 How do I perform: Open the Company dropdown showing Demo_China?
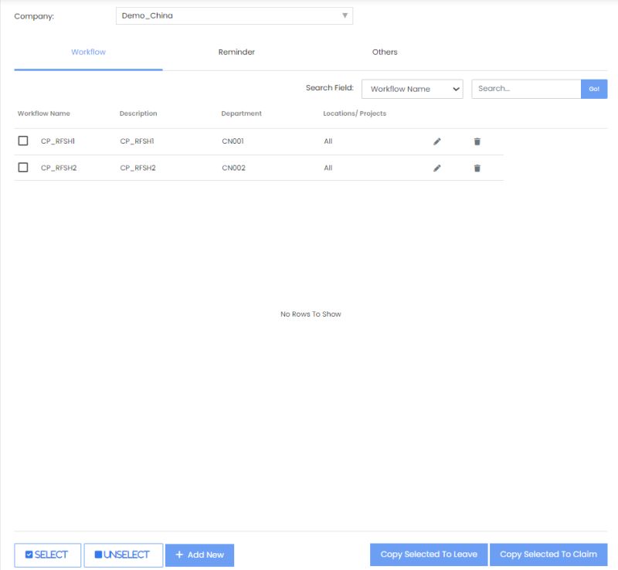(234, 15)
